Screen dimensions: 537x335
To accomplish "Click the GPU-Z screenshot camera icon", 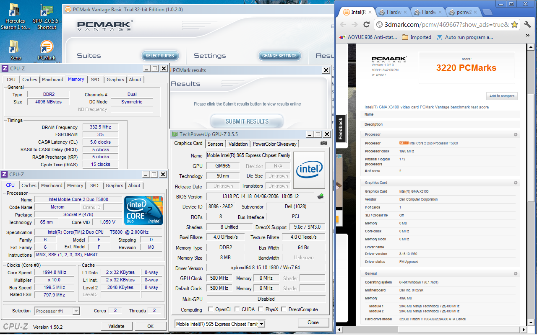I will pyautogui.click(x=323, y=143).
